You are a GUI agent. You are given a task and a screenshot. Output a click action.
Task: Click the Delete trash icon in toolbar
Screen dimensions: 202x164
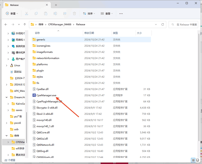pos(74,13)
